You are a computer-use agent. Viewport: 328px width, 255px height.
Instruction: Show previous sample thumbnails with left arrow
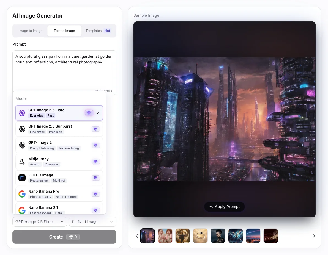(x=136, y=236)
